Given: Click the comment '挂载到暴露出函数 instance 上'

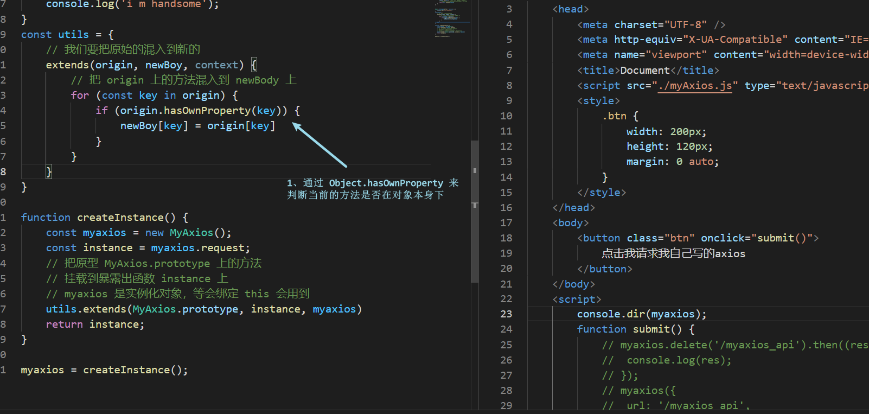Looking at the screenshot, I should [137, 278].
